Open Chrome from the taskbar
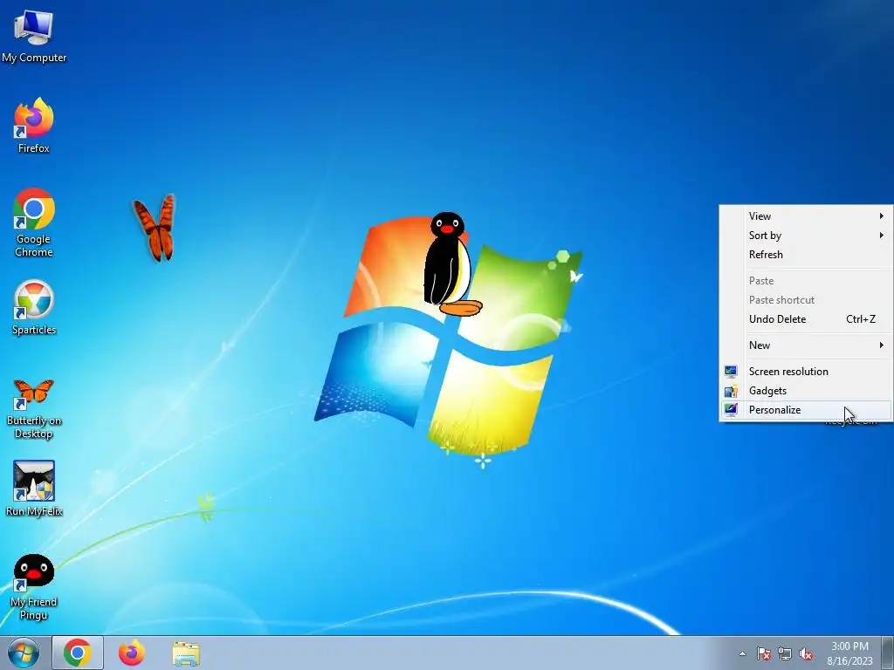The image size is (894, 670). [x=78, y=653]
